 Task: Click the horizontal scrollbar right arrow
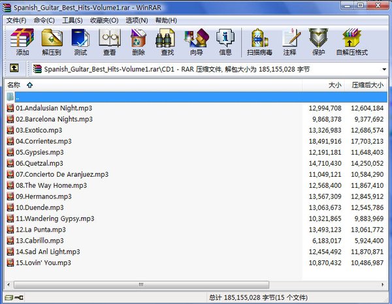[x=383, y=285]
